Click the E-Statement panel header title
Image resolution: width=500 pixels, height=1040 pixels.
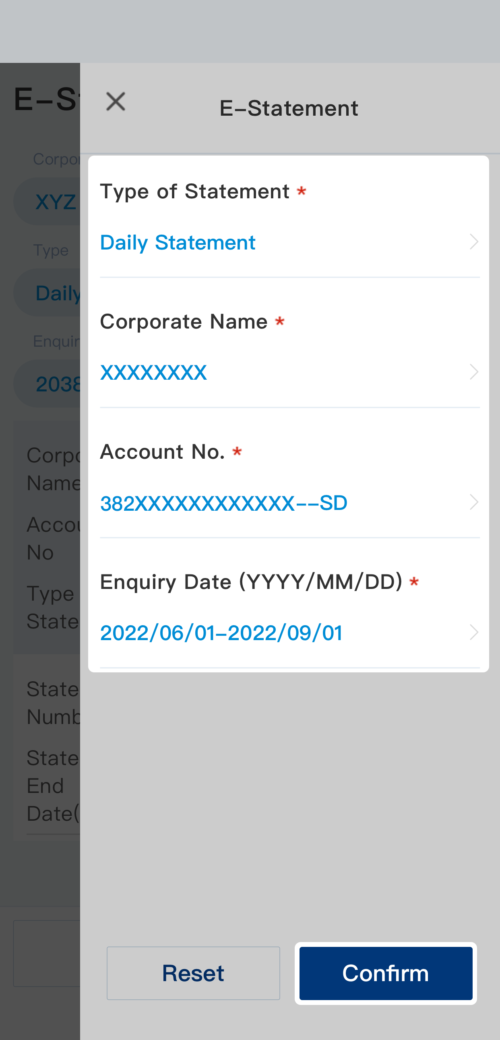pyautogui.click(x=289, y=108)
